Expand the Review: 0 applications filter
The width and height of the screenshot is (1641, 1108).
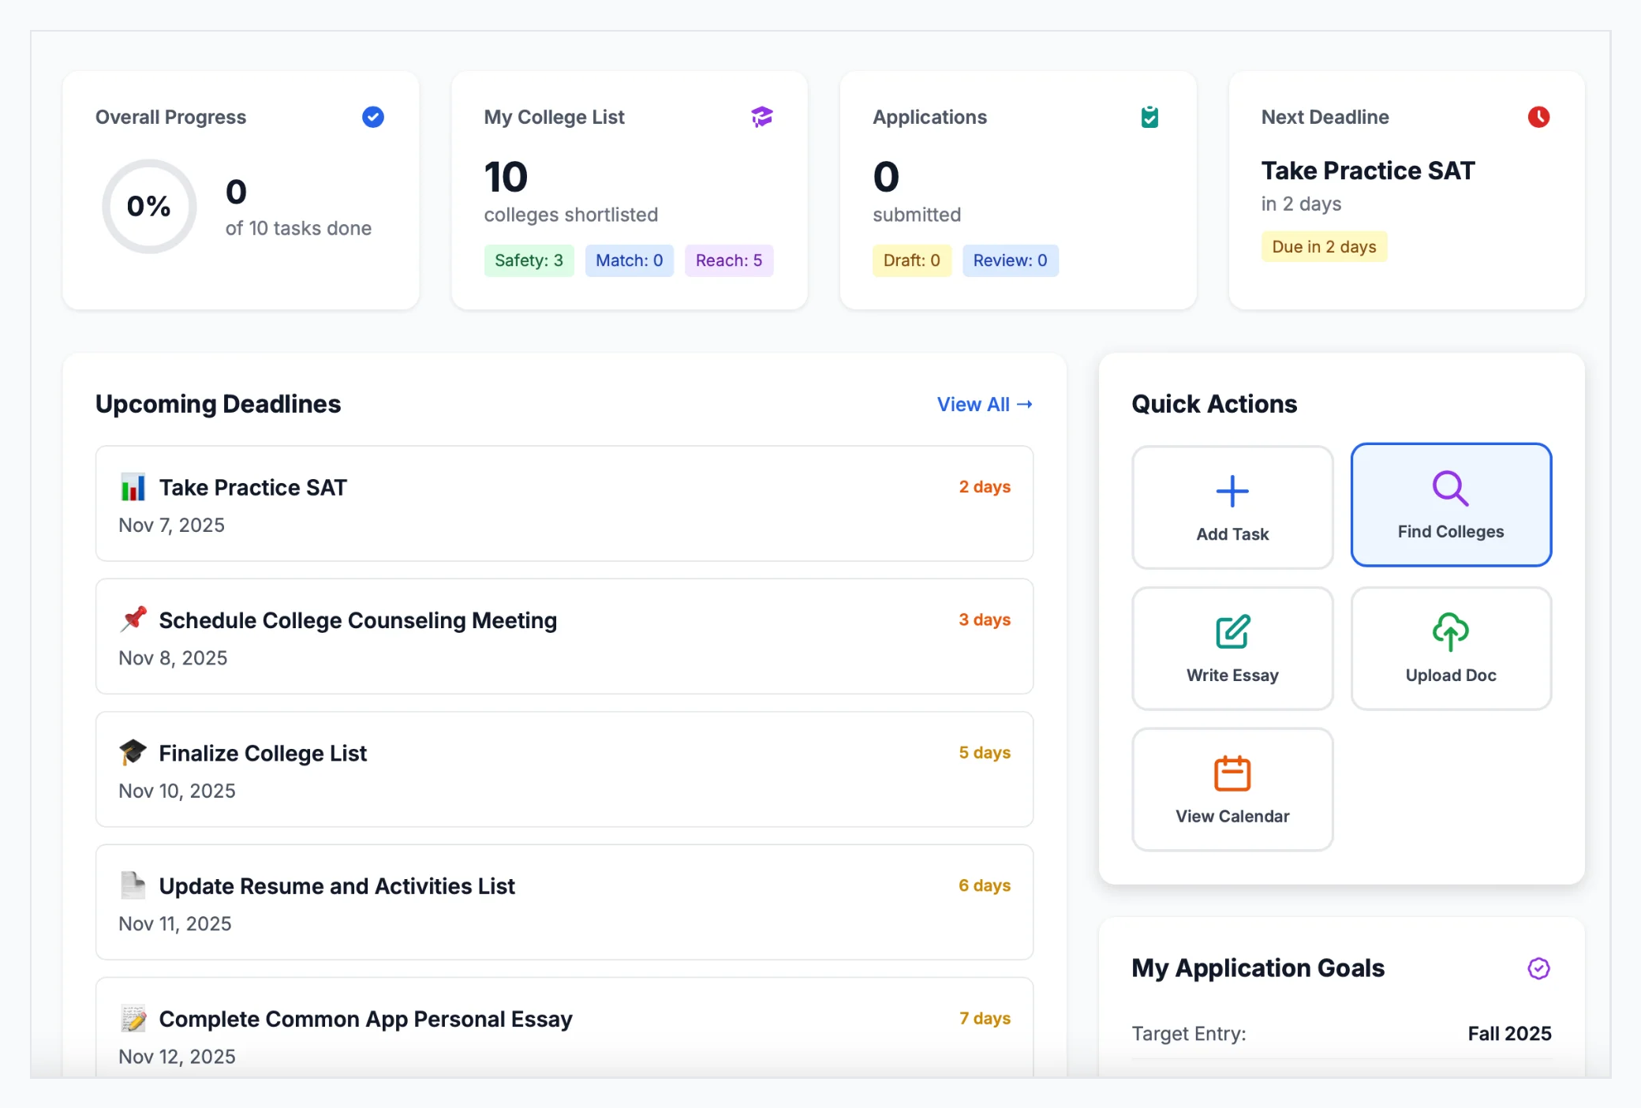pos(1011,260)
